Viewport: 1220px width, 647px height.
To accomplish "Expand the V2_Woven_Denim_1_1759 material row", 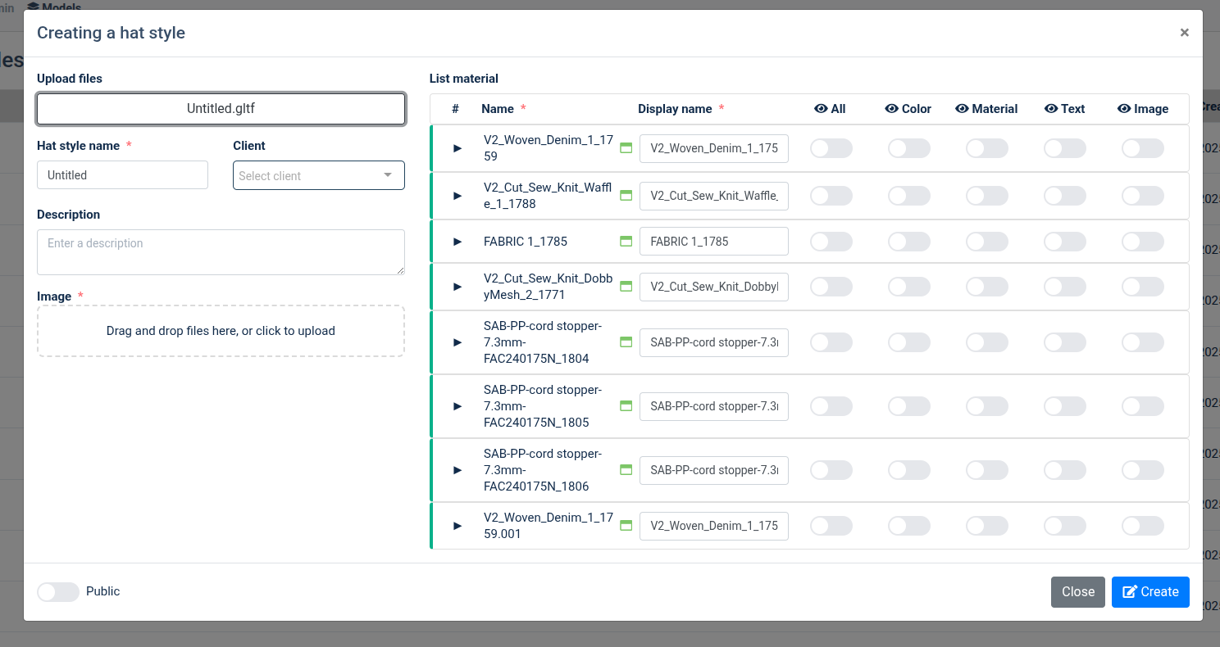I will pyautogui.click(x=458, y=148).
